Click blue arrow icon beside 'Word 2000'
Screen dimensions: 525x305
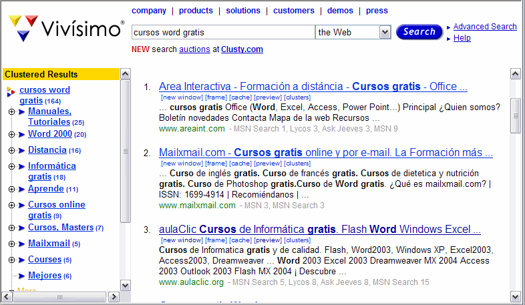click(x=22, y=134)
